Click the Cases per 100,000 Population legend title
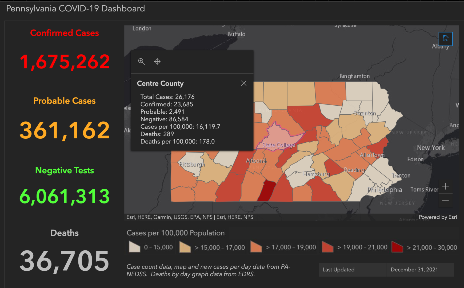The width and height of the screenshot is (464, 288). (x=175, y=233)
